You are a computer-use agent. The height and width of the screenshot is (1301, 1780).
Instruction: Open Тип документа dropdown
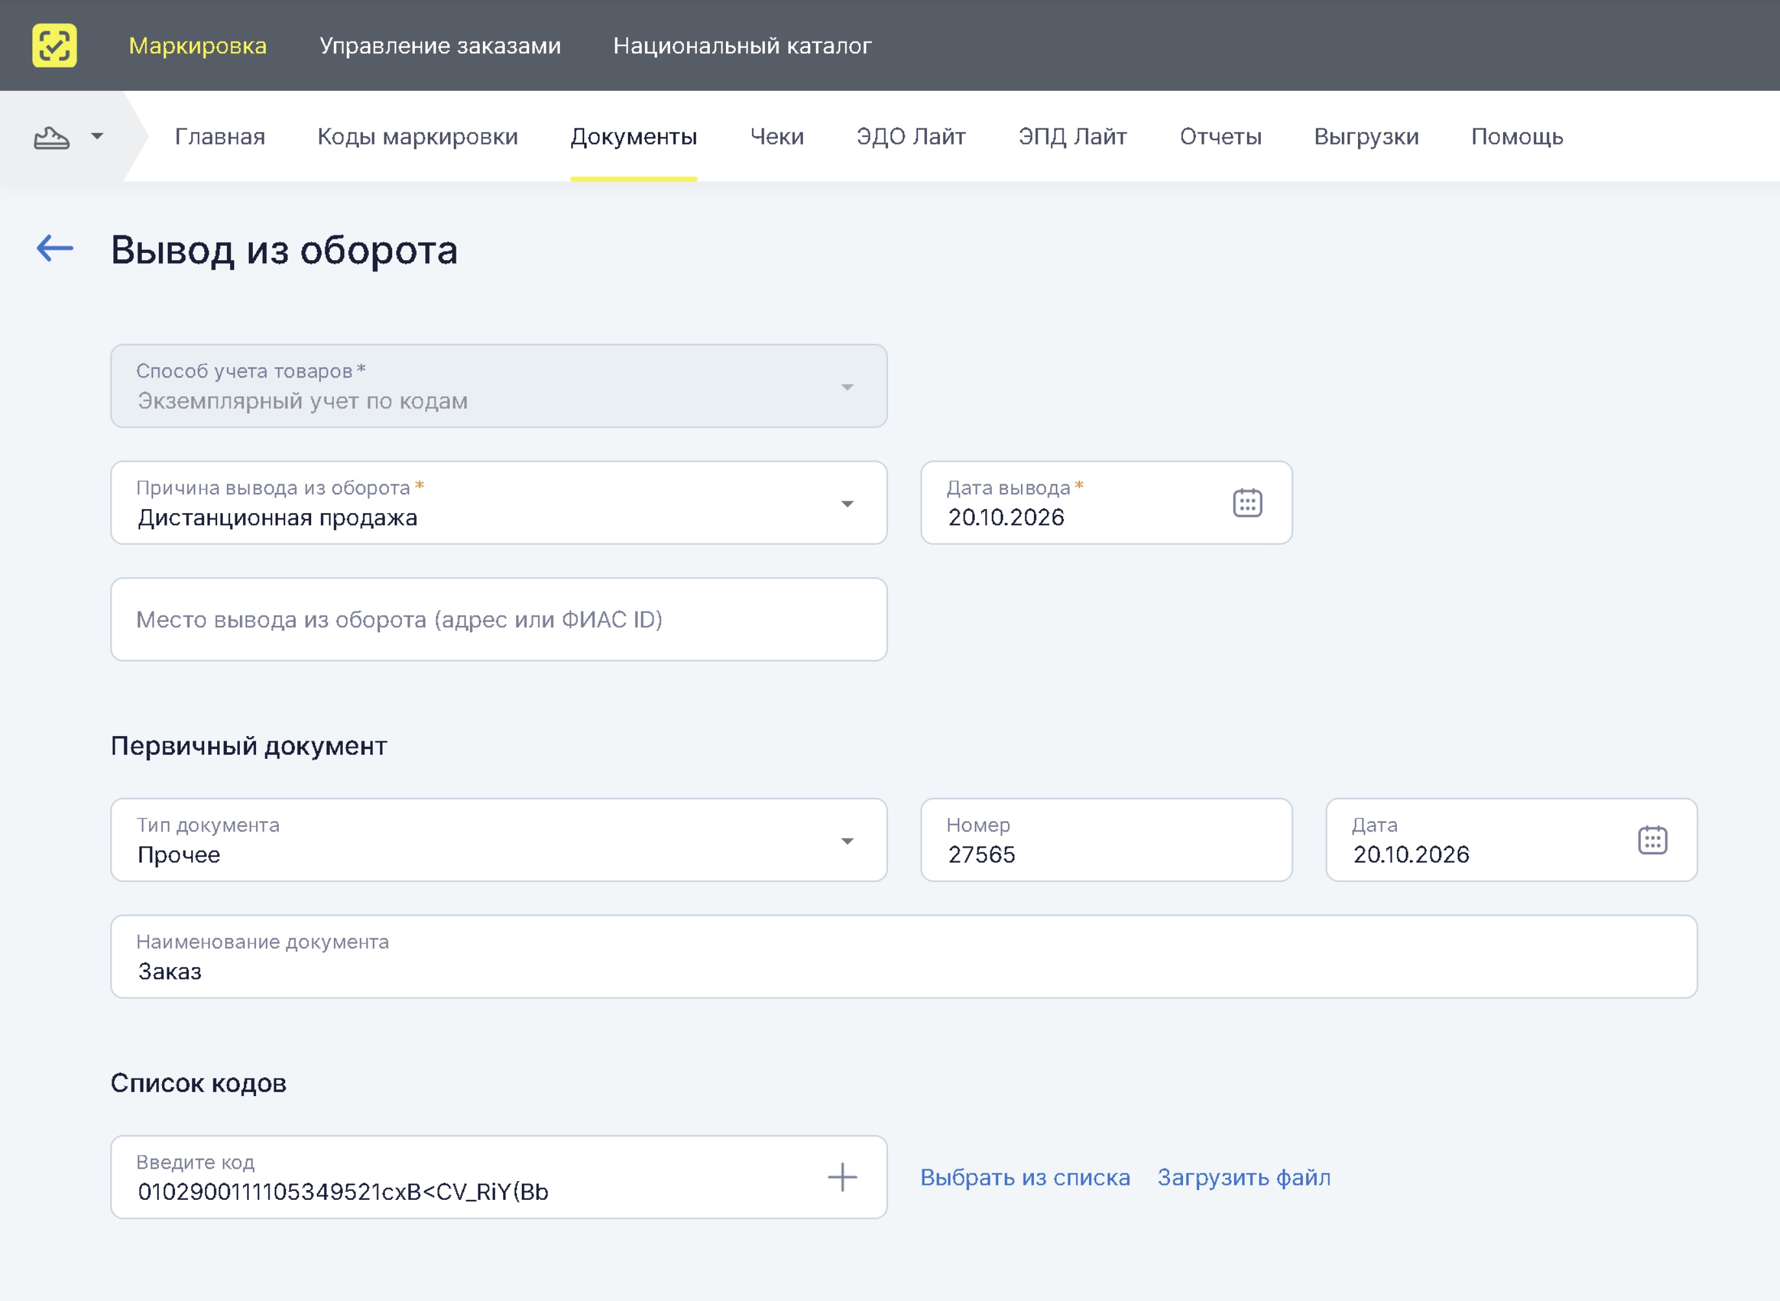(499, 839)
